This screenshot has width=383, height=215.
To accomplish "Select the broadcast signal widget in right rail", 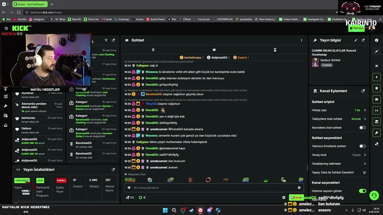I will [376, 110].
